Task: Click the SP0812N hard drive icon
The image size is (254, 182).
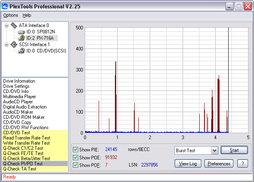Action: [x=21, y=32]
